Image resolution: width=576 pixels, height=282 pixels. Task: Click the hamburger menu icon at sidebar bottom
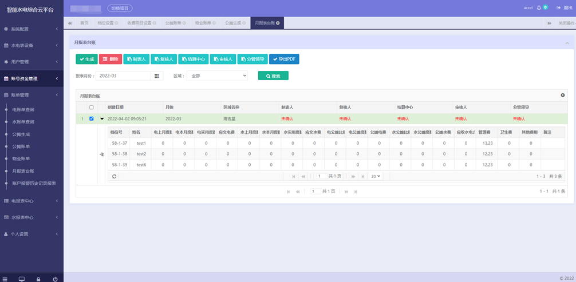pos(5,279)
